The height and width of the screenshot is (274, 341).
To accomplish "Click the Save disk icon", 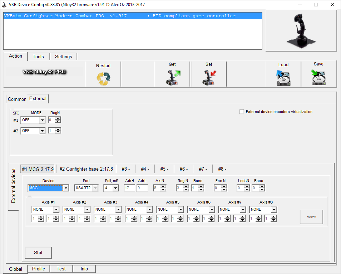I will click(318, 78).
